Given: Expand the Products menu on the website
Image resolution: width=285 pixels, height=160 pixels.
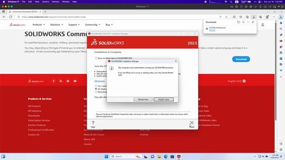Looking at the screenshot, I should tap(39, 25).
